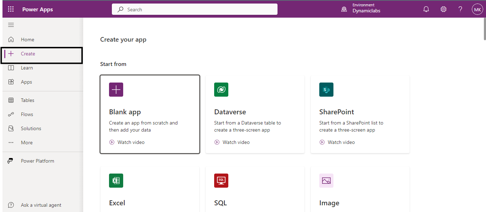
Task: Click the Excel tile icon
Action: pos(116,181)
